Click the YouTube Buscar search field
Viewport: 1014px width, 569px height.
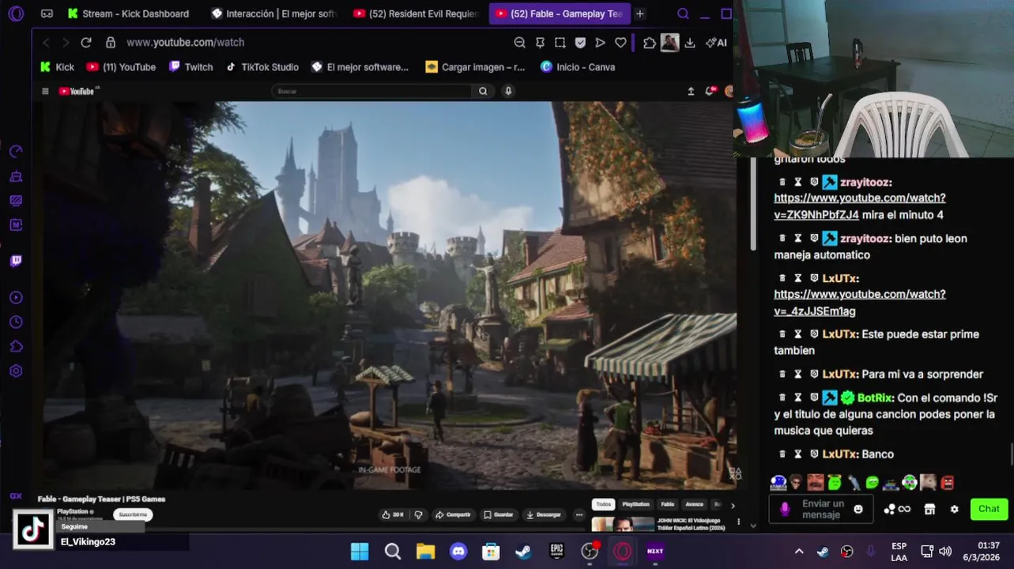[371, 91]
